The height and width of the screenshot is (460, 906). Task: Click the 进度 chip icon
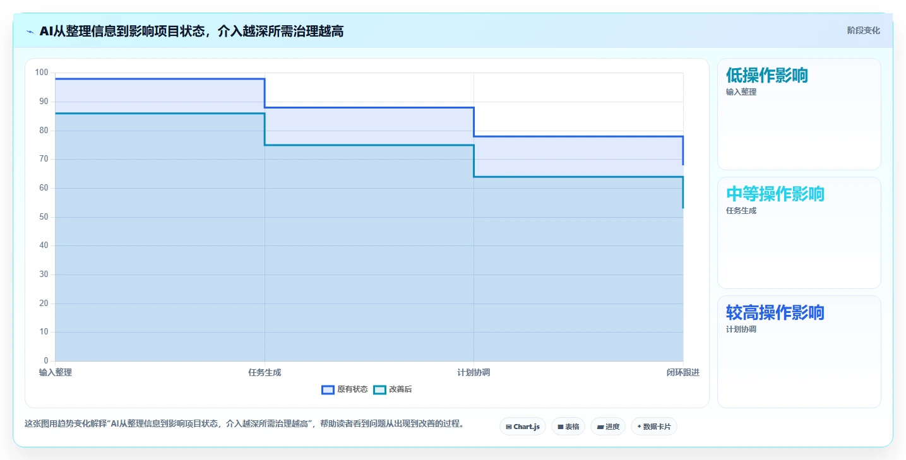(x=600, y=427)
